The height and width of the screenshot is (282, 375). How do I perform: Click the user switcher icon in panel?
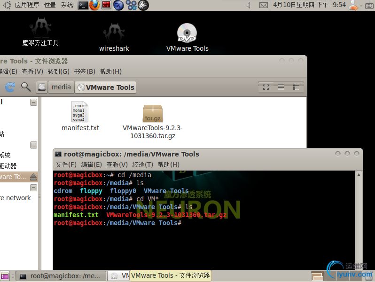point(353,5)
